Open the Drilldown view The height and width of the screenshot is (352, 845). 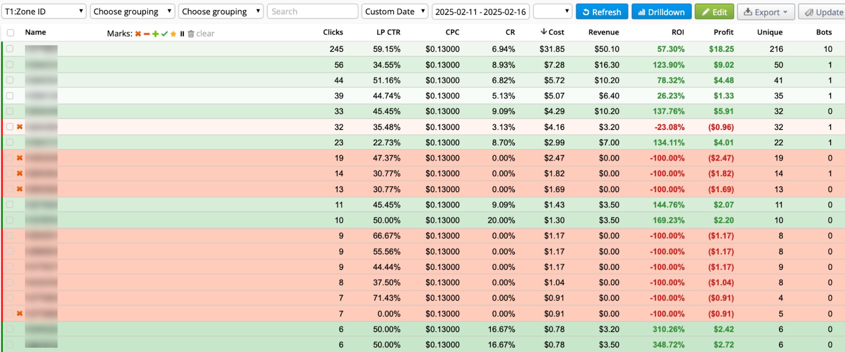point(661,12)
